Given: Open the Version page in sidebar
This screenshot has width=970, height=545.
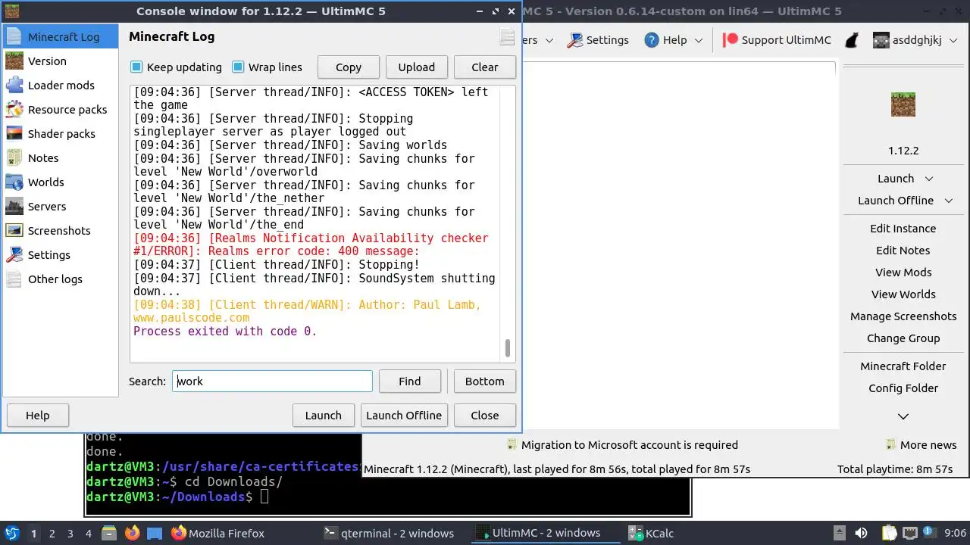Looking at the screenshot, I should point(61,61).
